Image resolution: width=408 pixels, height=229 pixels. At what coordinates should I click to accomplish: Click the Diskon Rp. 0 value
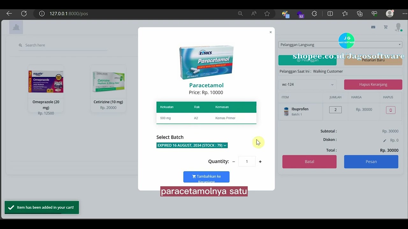[x=394, y=140]
